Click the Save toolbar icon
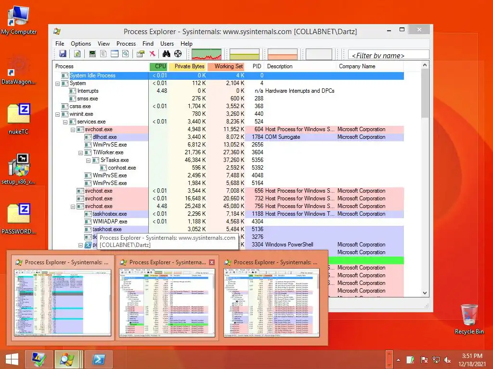 click(x=63, y=54)
